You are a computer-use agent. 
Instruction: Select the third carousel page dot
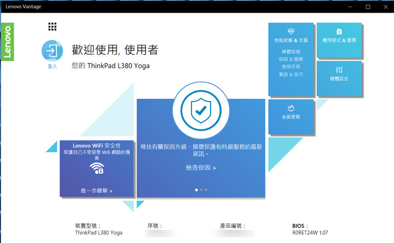(x=206, y=189)
